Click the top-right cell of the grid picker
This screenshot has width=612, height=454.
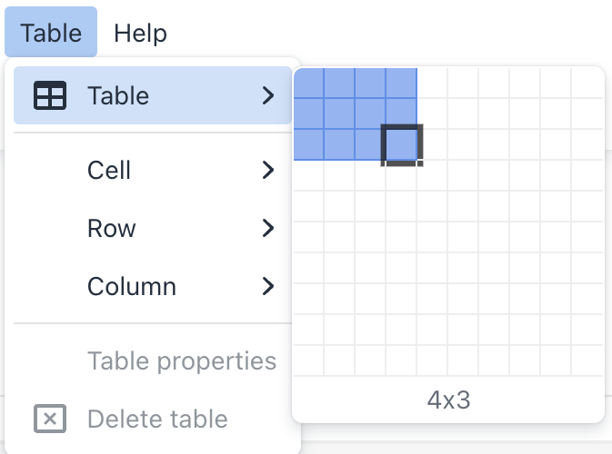[x=587, y=83]
